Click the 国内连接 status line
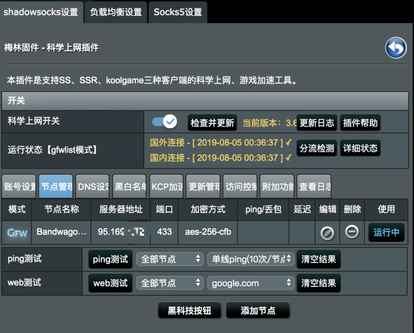The image size is (414, 333). pos(220,158)
